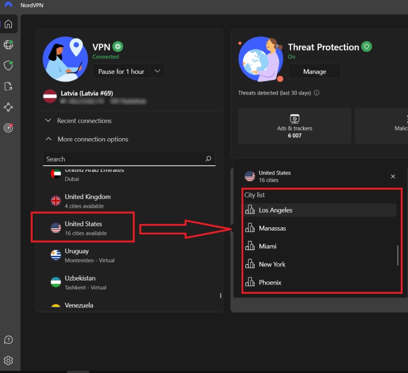
Task: Click the building icon beside Phoenix
Action: click(x=250, y=282)
